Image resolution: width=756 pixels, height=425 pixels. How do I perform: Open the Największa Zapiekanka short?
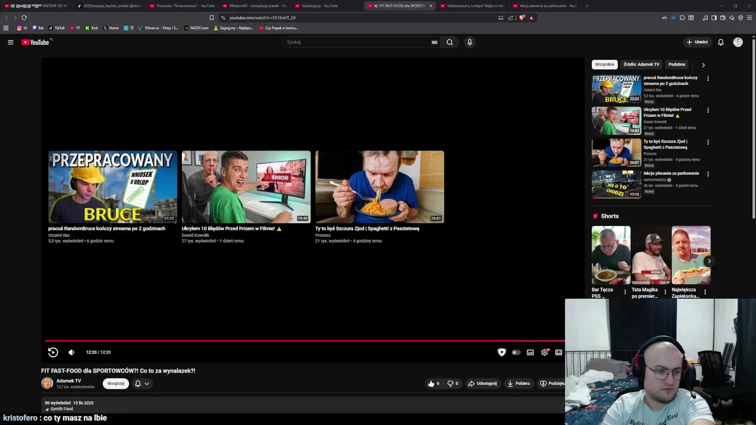pos(691,255)
